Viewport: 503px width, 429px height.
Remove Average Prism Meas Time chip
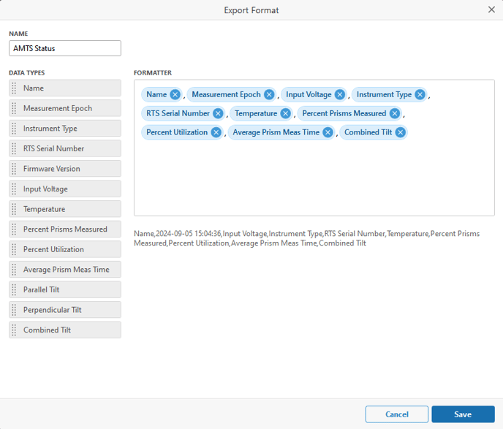tap(328, 132)
